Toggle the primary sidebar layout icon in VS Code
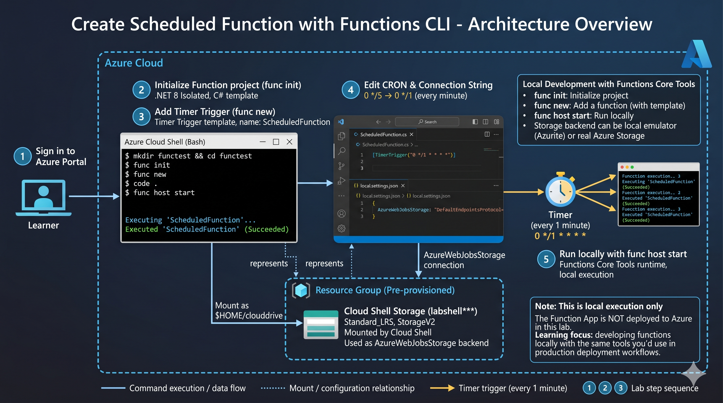Image resolution: width=723 pixels, height=403 pixels. 475,122
